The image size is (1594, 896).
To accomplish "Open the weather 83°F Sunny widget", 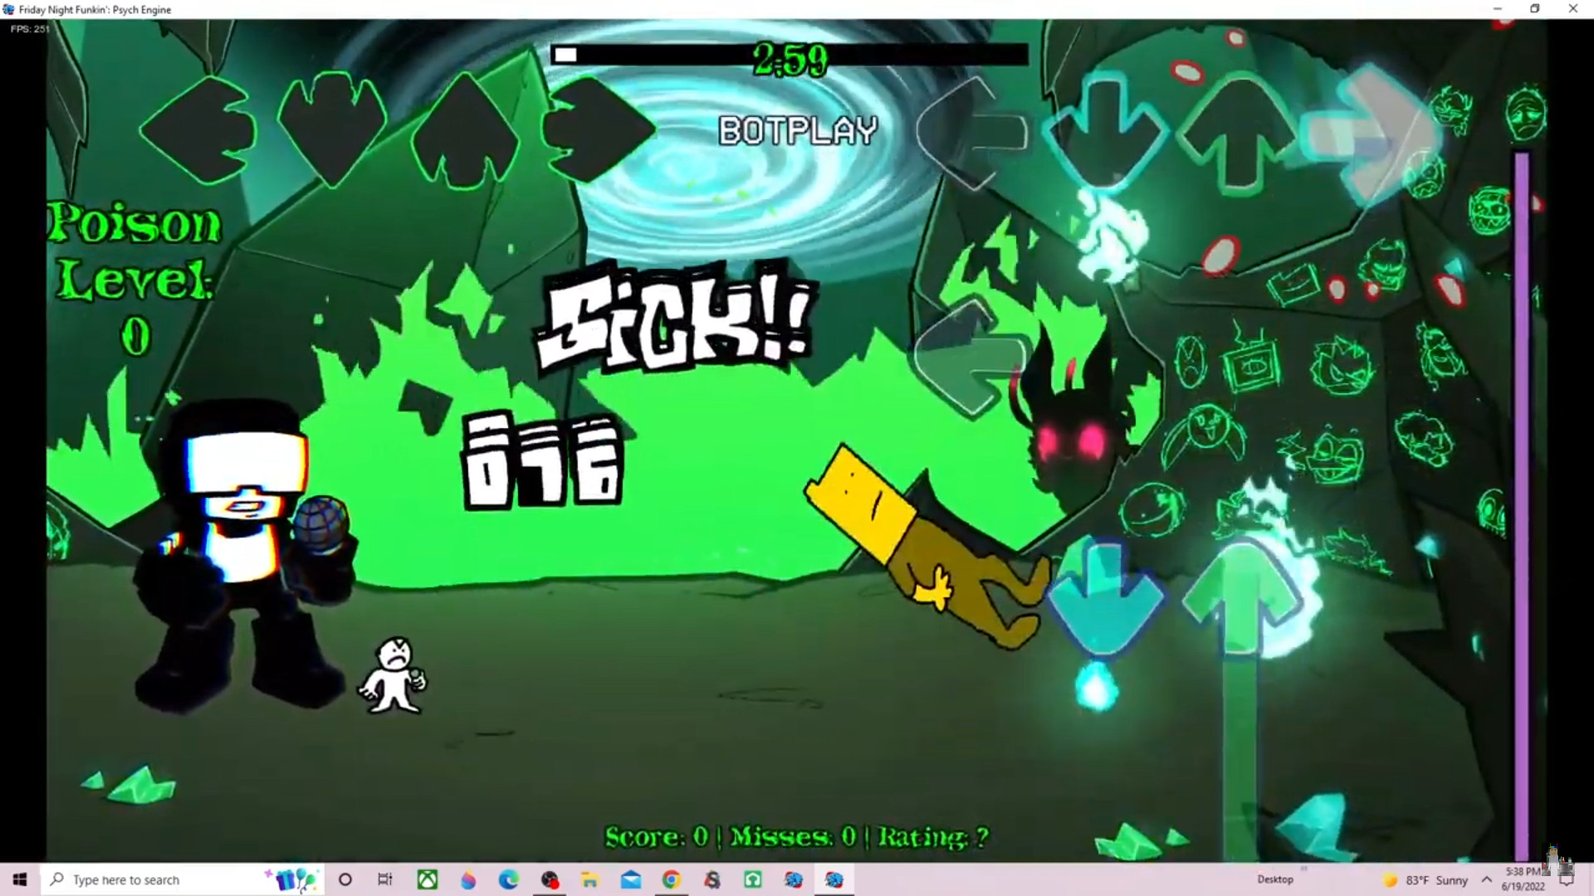I will [1425, 880].
